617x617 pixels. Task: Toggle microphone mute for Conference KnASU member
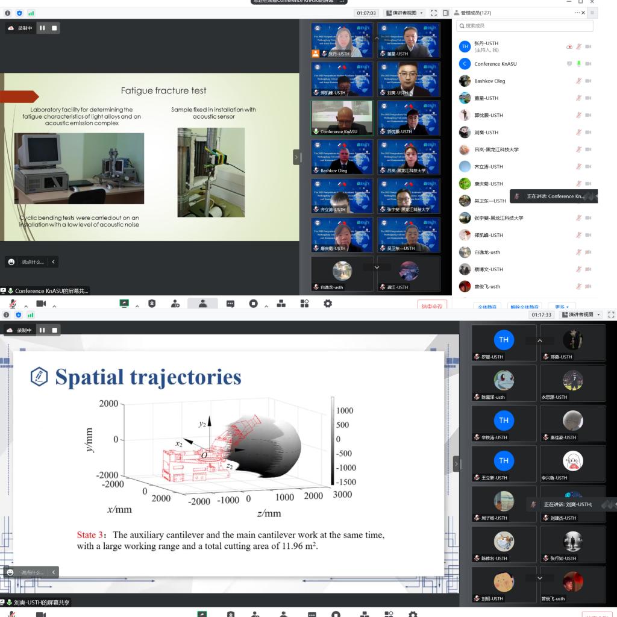tap(578, 63)
